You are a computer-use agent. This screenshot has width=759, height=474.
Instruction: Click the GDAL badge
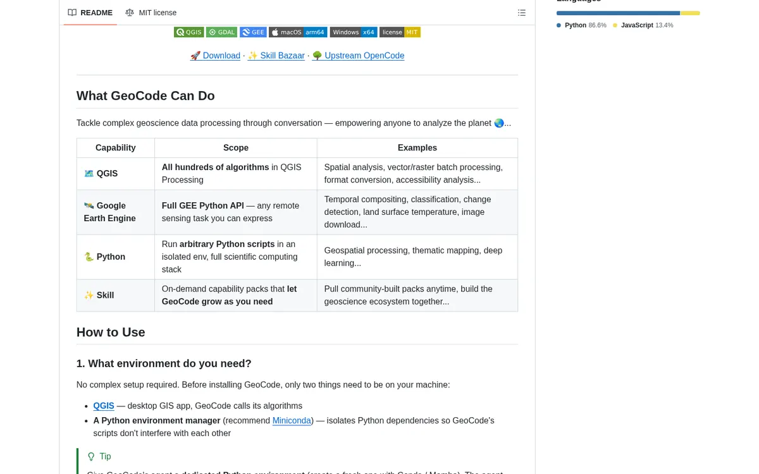pos(222,32)
